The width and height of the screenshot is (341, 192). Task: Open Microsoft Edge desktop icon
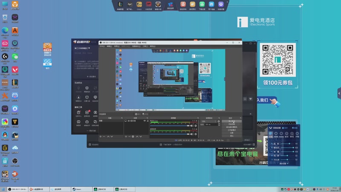(5, 30)
